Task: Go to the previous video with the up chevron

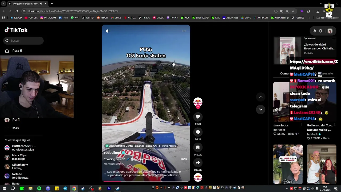Action: (261, 97)
